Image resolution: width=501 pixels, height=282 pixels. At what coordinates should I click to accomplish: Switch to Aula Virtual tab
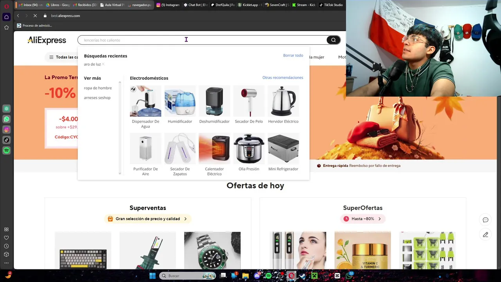112,5
